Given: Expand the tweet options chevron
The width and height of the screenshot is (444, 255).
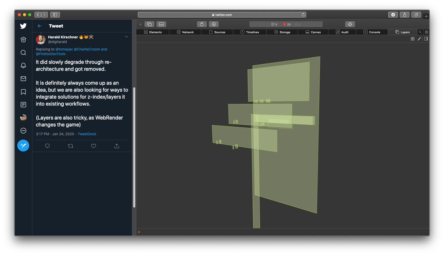Looking at the screenshot, I should click(126, 37).
